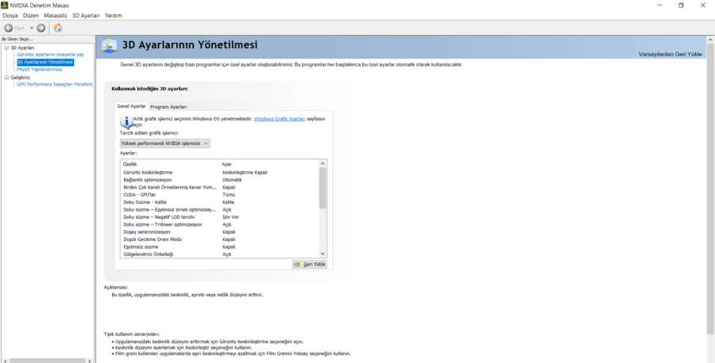
Task: Click the 3D settings header icon
Action: [x=110, y=45]
